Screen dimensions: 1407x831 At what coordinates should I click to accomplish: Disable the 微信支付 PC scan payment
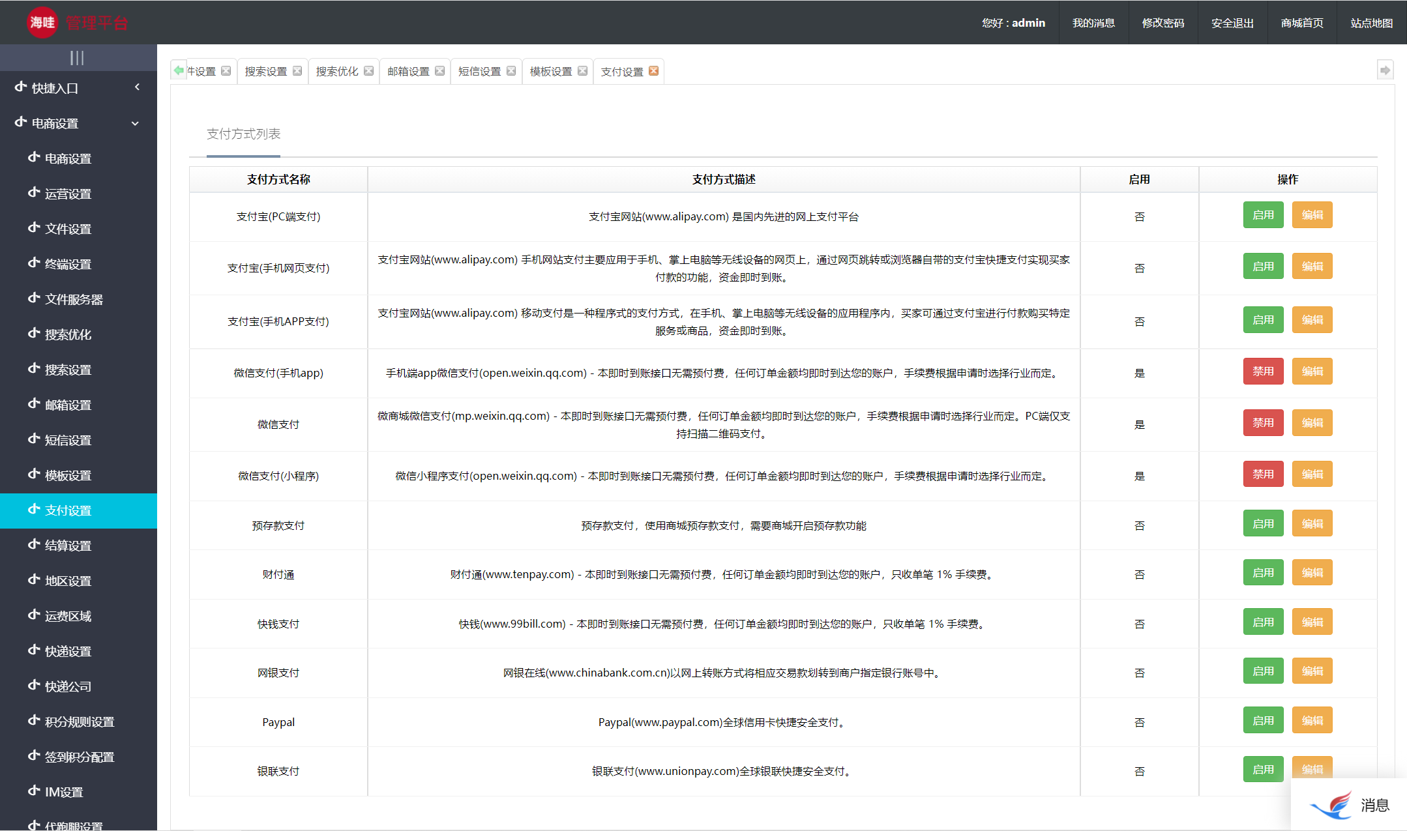pos(1263,423)
